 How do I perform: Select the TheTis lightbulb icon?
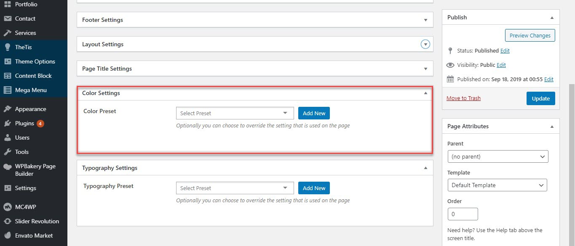pos(7,47)
